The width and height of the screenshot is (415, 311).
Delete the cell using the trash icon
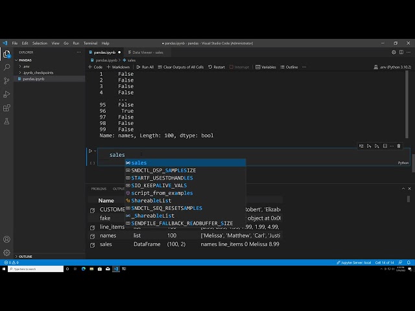pyautogui.click(x=399, y=146)
